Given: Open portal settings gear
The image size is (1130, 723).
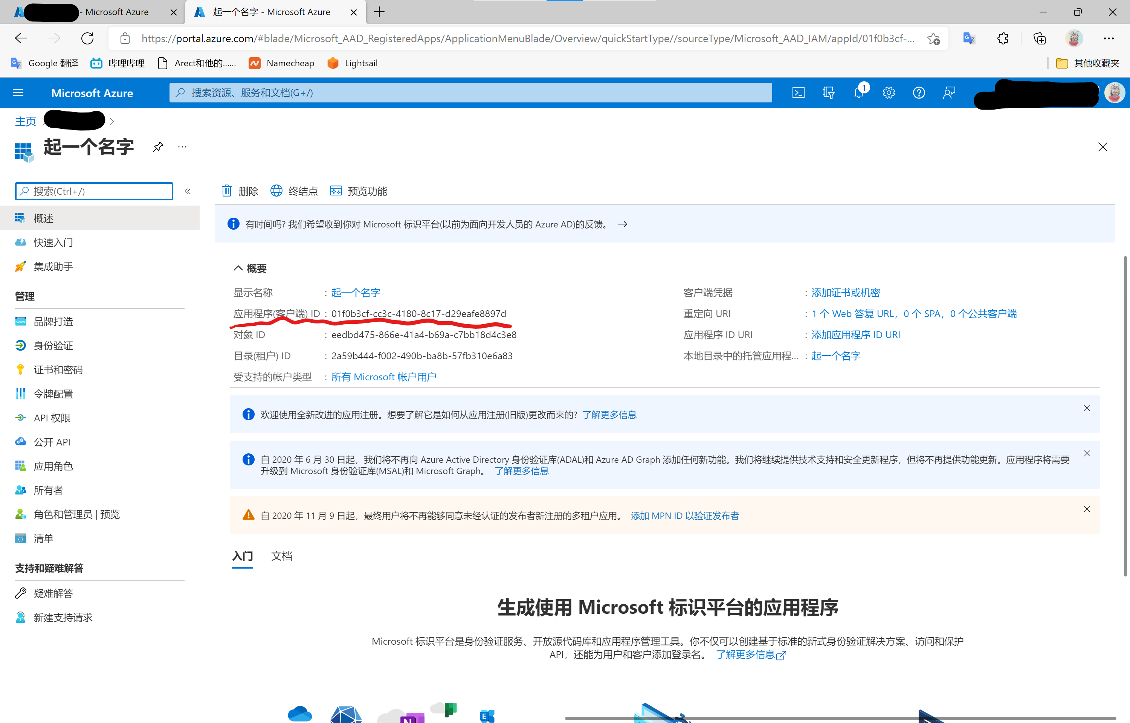Looking at the screenshot, I should point(889,93).
